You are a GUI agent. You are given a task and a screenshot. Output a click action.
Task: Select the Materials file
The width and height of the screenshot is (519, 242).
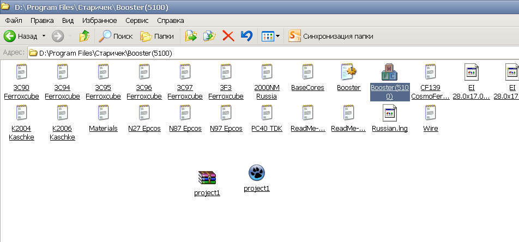(103, 118)
